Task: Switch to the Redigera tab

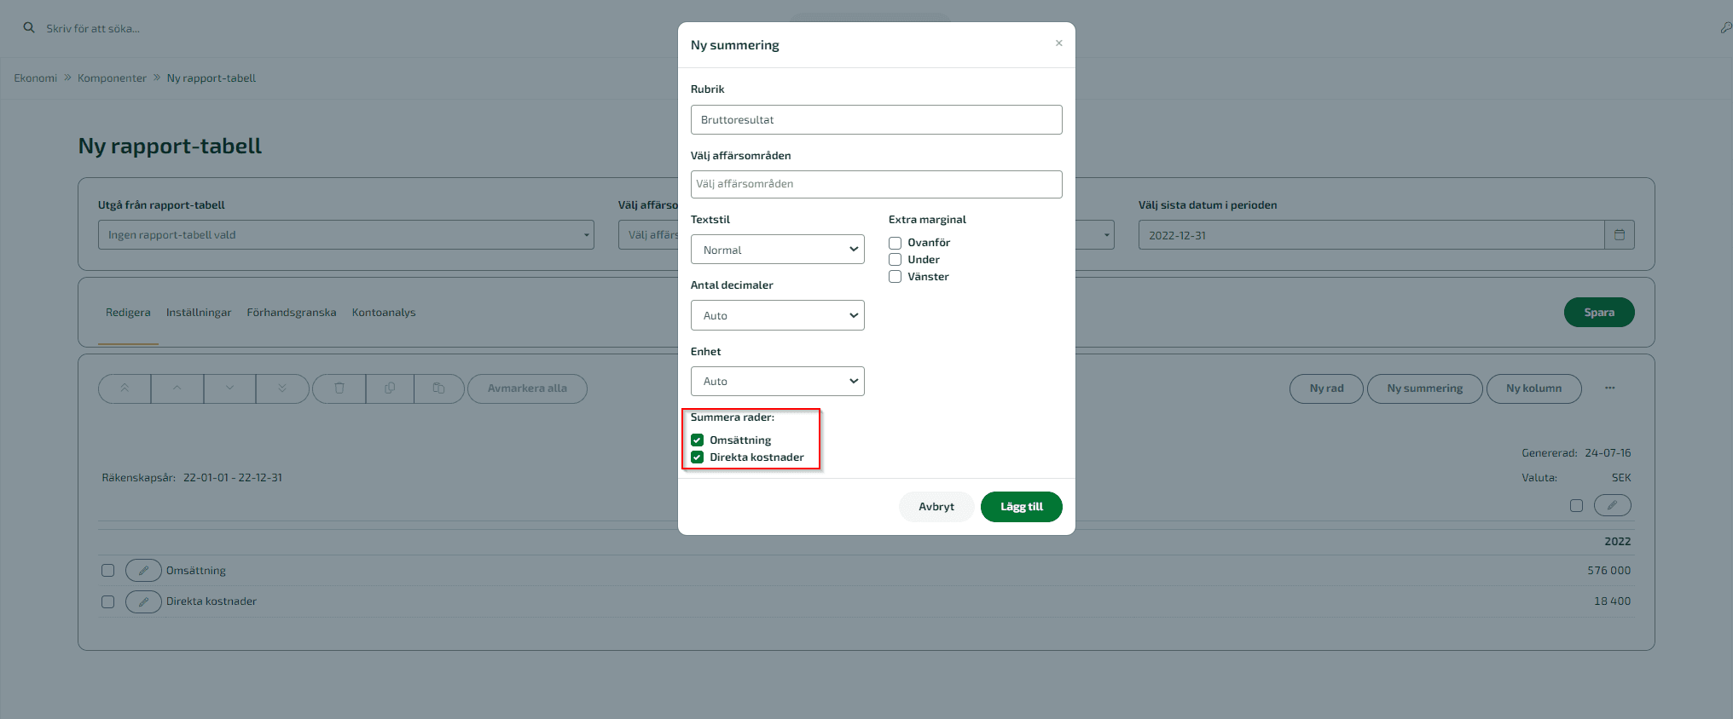Action: pyautogui.click(x=128, y=313)
